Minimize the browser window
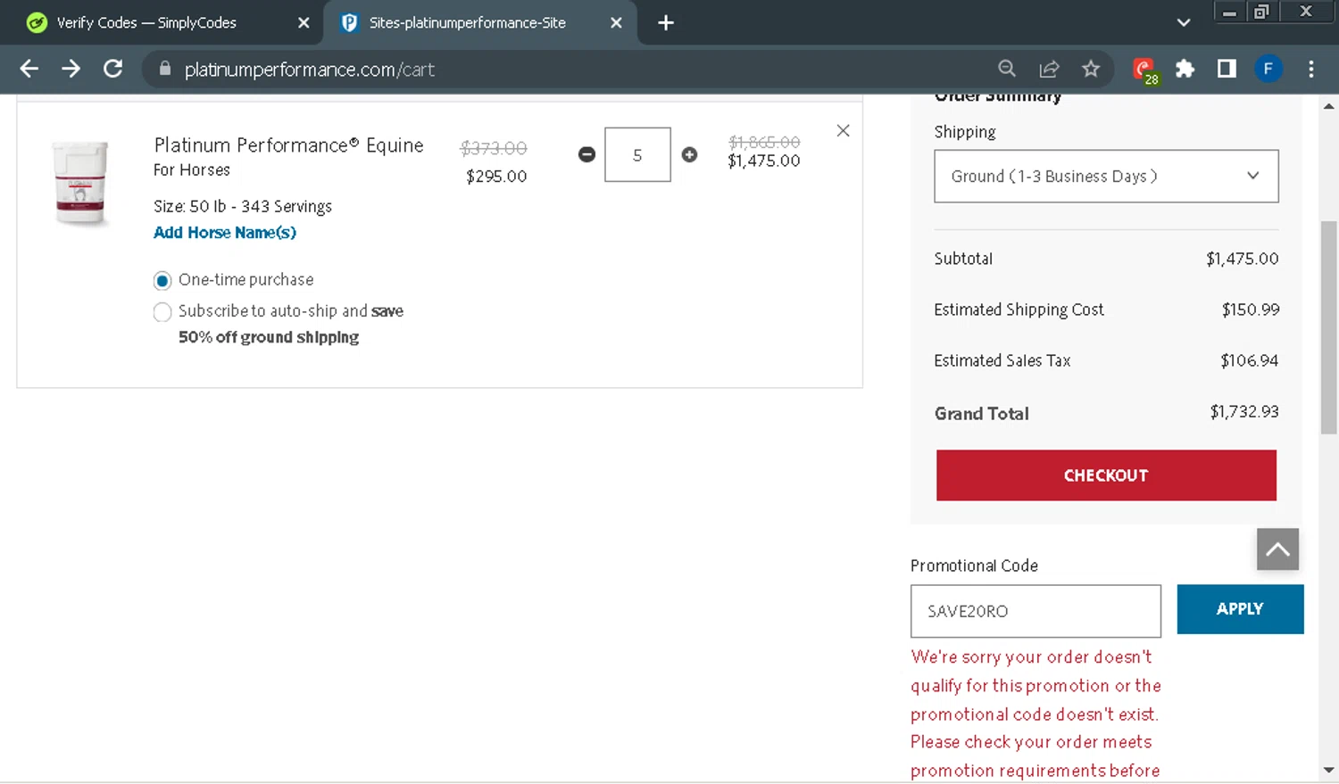The width and height of the screenshot is (1339, 784). click(x=1229, y=12)
